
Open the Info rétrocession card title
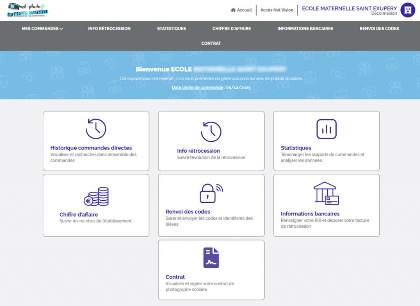[199, 151]
